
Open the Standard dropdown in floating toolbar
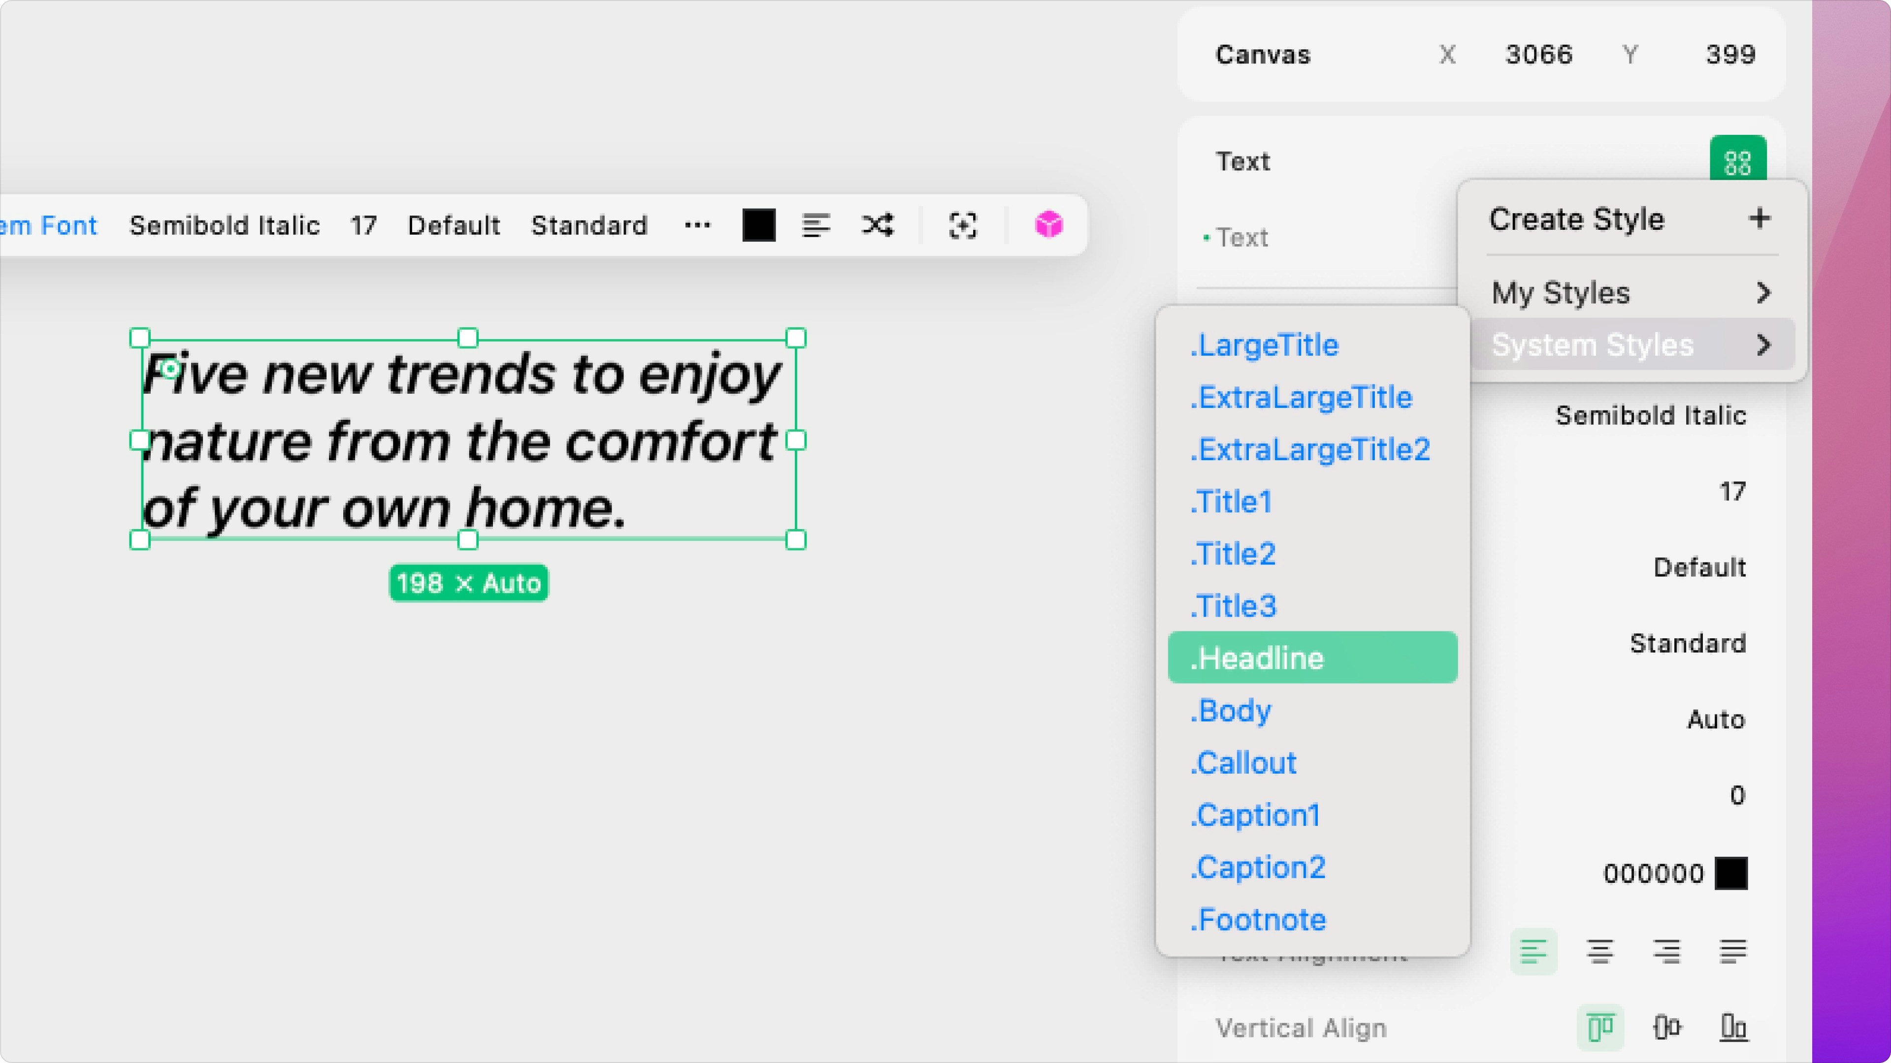tap(589, 225)
